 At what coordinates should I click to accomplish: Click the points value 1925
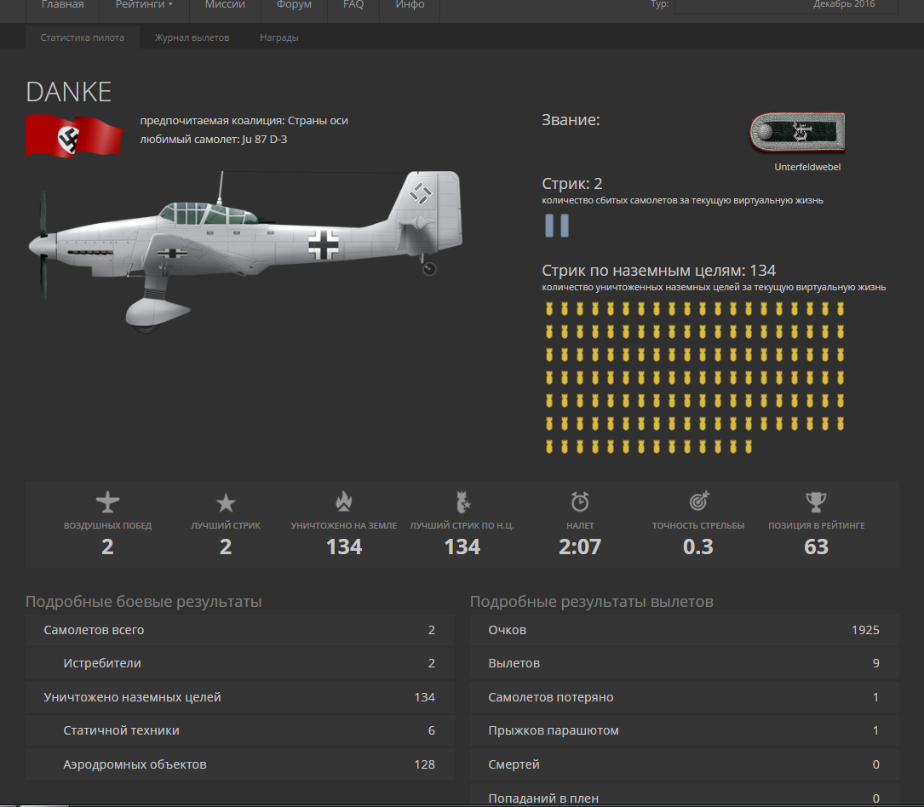click(x=865, y=630)
